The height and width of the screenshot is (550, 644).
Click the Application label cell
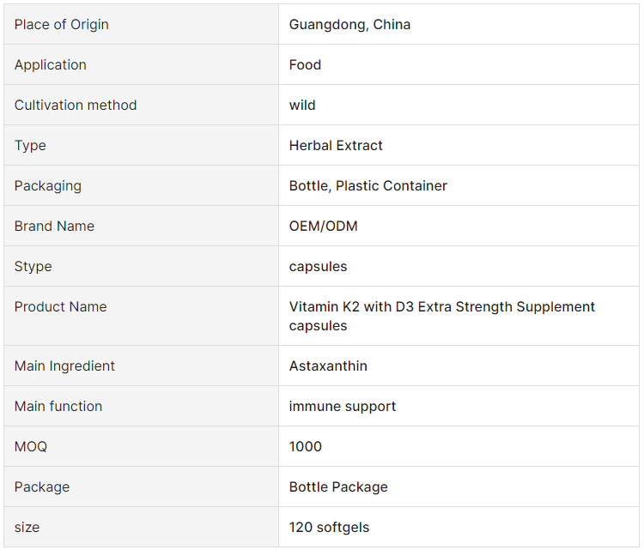pos(142,65)
